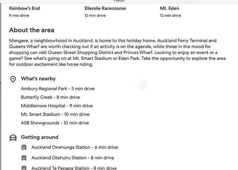Viewport: 238px width, 170px height.
Task: Click Auckland Te Papapa Station text
Action: click(60, 168)
